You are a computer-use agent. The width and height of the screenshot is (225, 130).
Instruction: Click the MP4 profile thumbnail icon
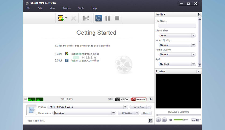click(31, 110)
